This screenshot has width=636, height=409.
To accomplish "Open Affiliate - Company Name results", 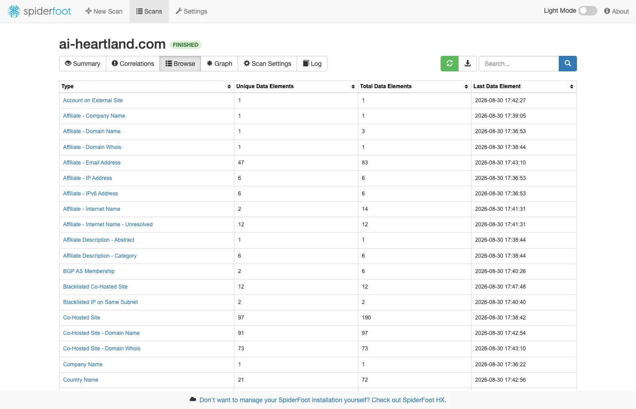I will tap(94, 116).
